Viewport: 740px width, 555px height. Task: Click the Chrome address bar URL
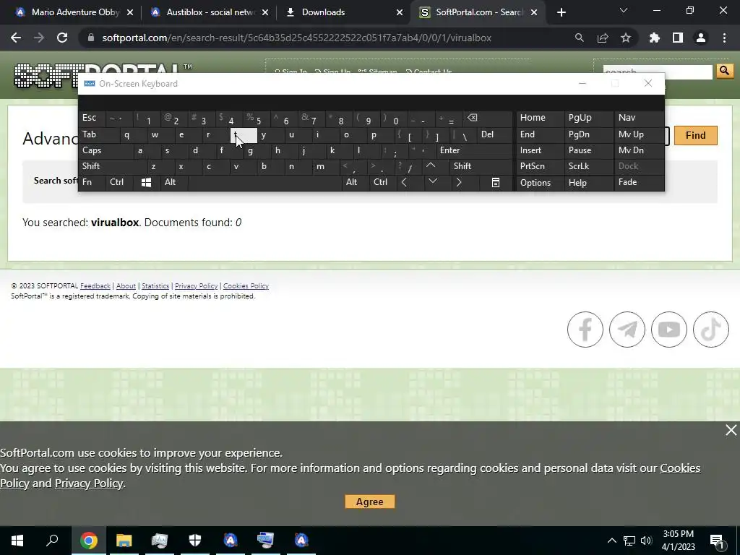tap(297, 38)
